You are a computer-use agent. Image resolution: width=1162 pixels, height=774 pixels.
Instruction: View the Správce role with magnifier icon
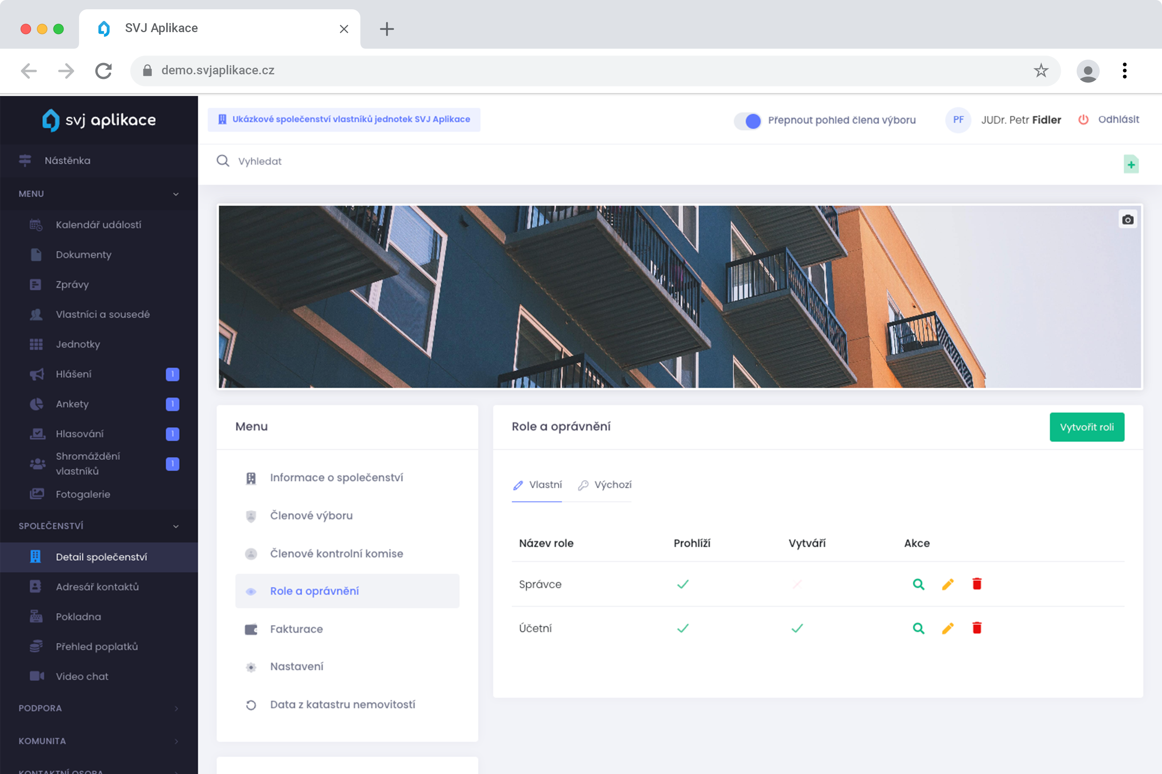(x=918, y=584)
